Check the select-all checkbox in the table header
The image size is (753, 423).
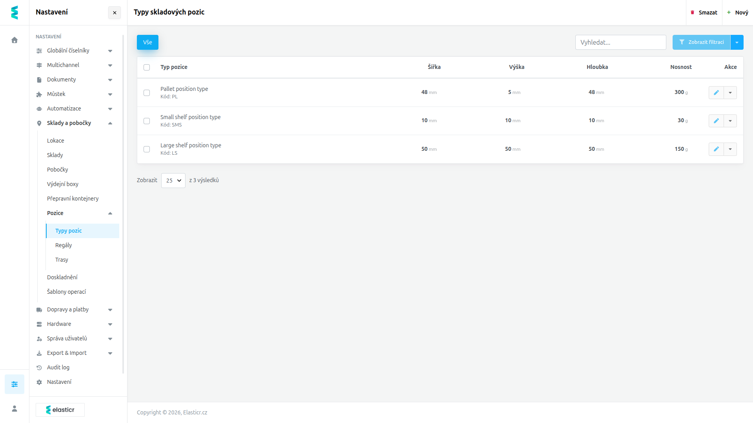coord(147,67)
